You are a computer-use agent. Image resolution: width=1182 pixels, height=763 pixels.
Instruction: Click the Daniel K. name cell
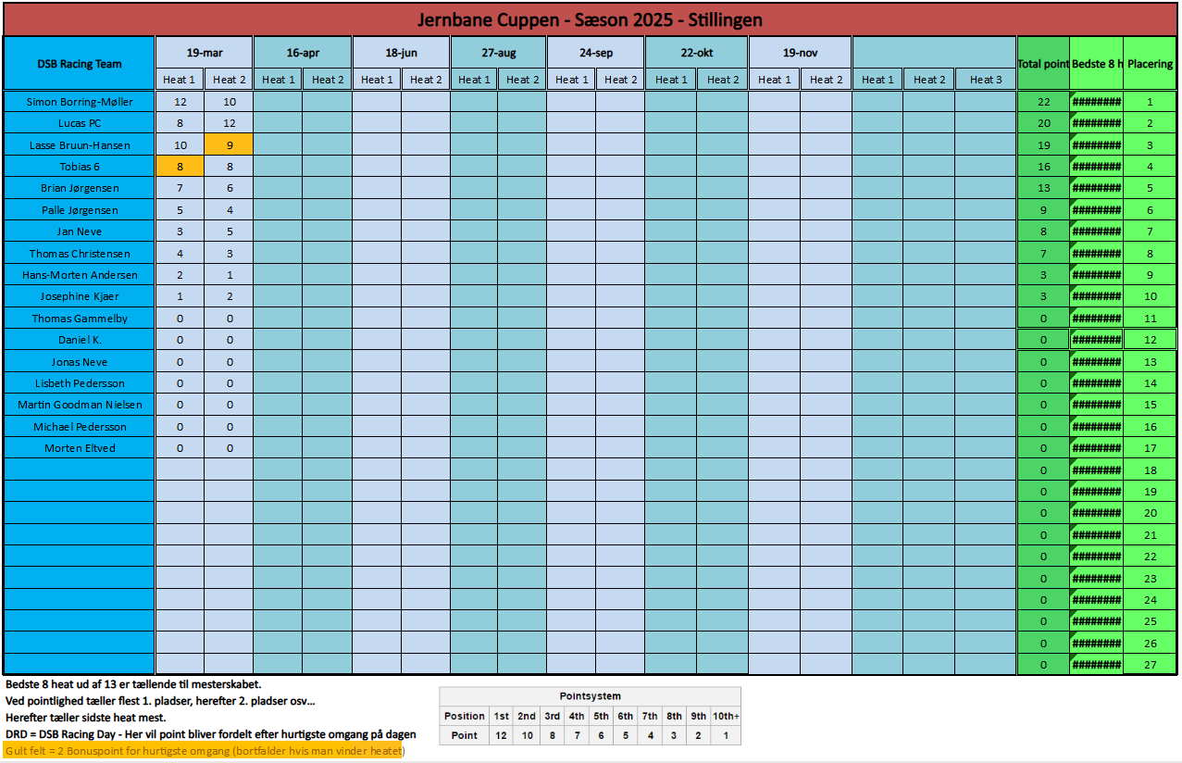coord(79,340)
